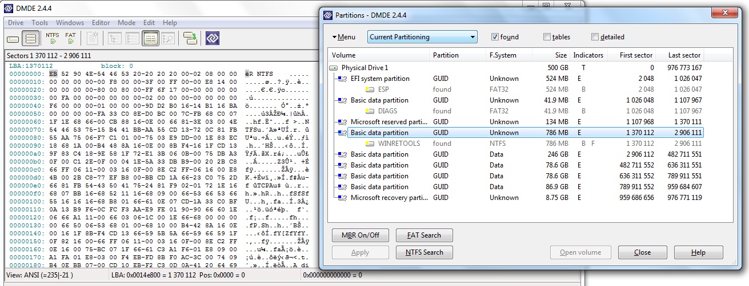Click the ESP volume folder icon

pos(370,89)
